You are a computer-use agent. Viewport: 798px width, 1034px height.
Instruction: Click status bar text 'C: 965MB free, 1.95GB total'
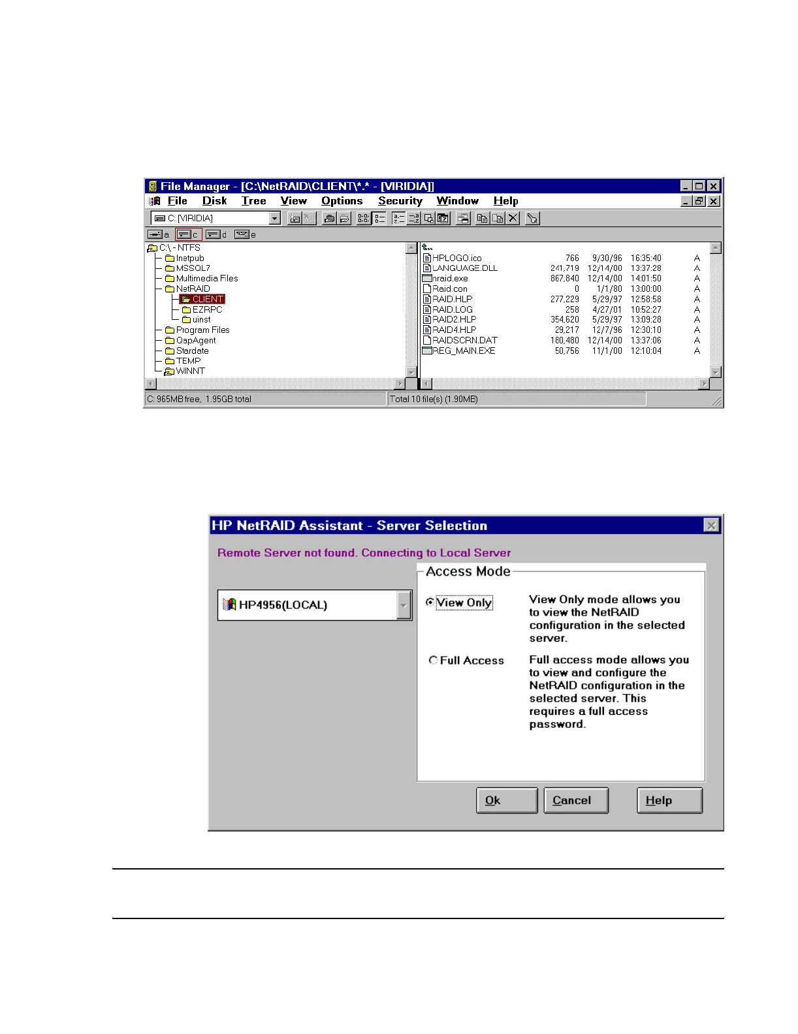coord(199,399)
